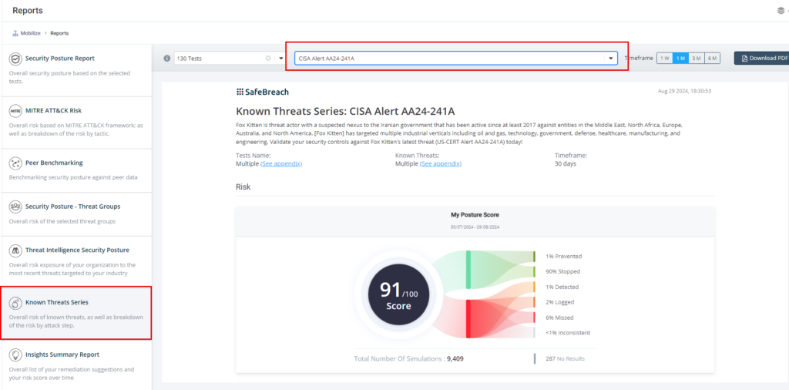This screenshot has height=390, width=789.
Task: Set timeframe to 1 W
Action: click(664, 59)
